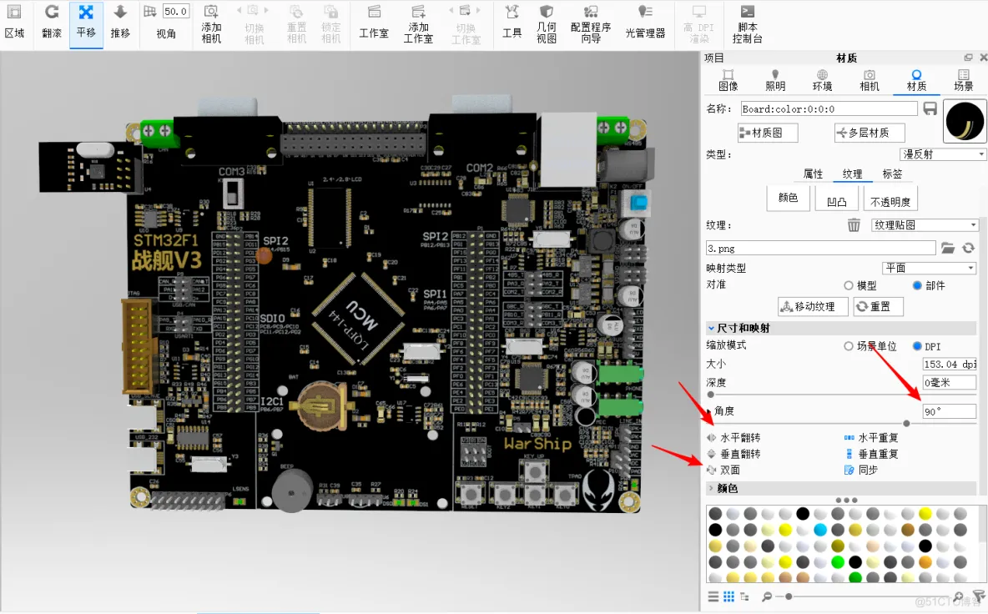This screenshot has width=988, height=614.
Task: Click the 角度 angle slider handle
Action: tap(906, 423)
